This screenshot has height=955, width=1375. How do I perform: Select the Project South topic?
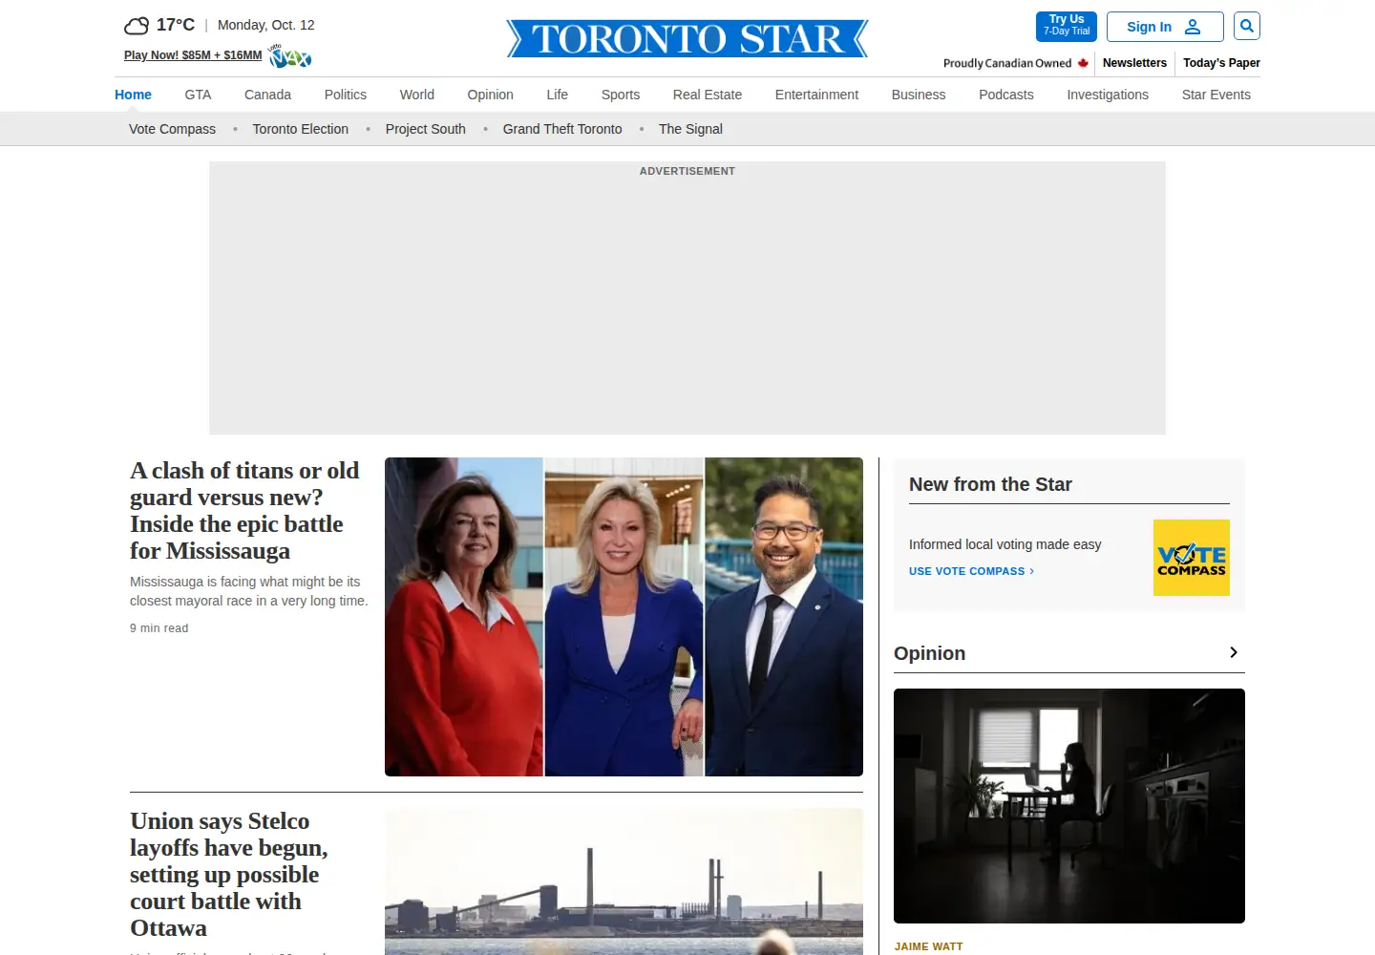[x=426, y=129]
